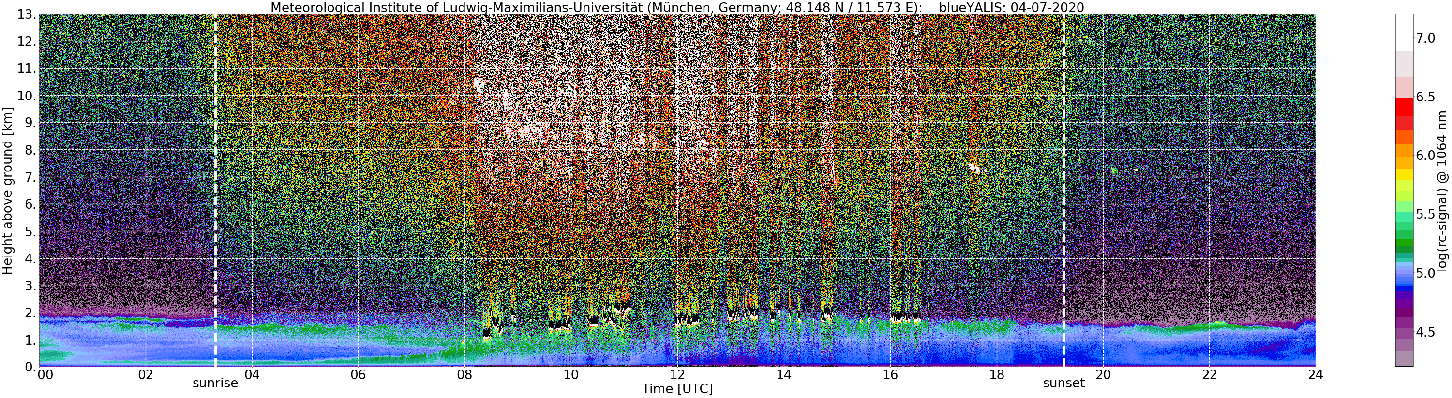Click the height axis tick '1.'
Image resolution: width=1452 pixels, height=398 pixels.
pos(30,340)
